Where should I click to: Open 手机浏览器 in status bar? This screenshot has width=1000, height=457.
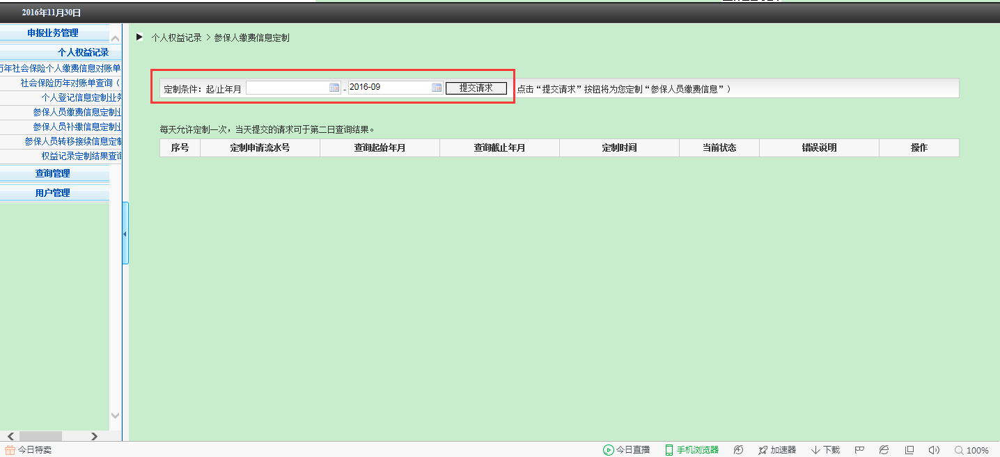(x=692, y=450)
